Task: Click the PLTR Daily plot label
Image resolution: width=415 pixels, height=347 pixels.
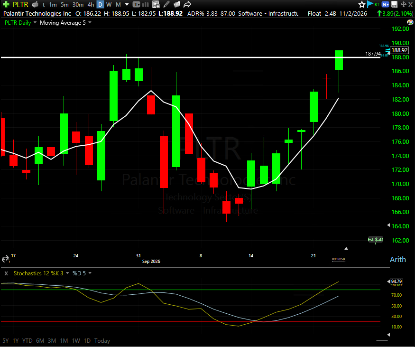Action: pyautogui.click(x=18, y=23)
